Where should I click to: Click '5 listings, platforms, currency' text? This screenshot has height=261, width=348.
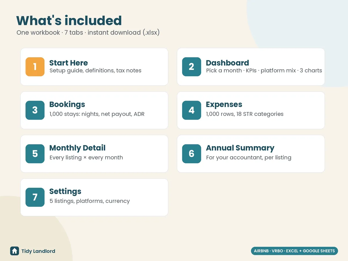coord(90,201)
